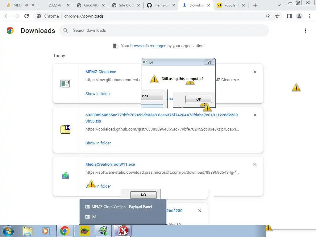The height and width of the screenshot is (237, 316).
Task: Switch to the 2022 Ann tab
Action: pyautogui.click(x=56, y=5)
